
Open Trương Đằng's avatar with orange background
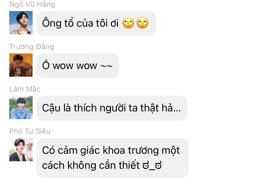coord(21,65)
